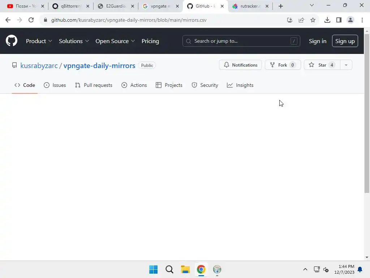The image size is (370, 278).
Task: Click the scrollbar down arrow
Action: [x=367, y=257]
